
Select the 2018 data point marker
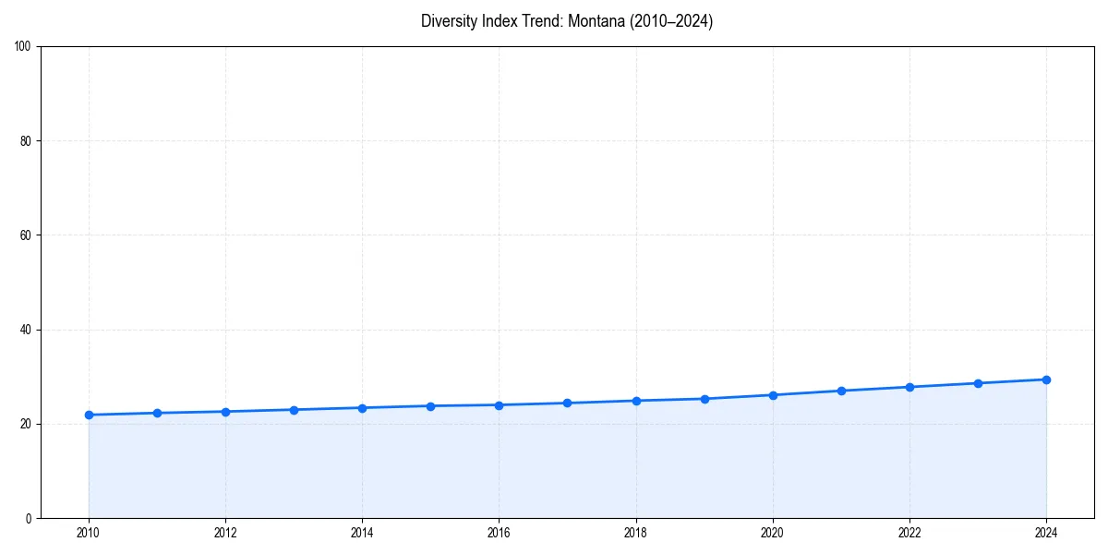[x=635, y=400]
